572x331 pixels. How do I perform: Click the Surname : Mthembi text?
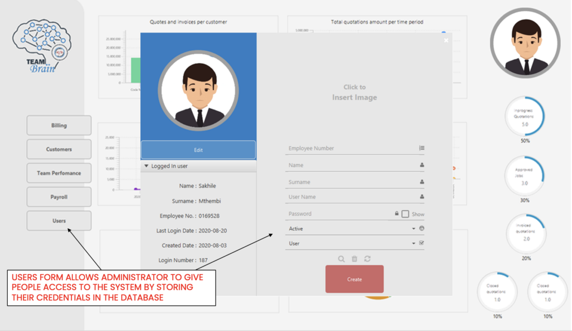pyautogui.click(x=196, y=201)
